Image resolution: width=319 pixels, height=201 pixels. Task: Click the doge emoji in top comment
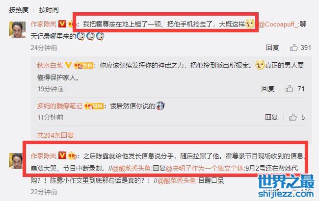tap(250, 24)
